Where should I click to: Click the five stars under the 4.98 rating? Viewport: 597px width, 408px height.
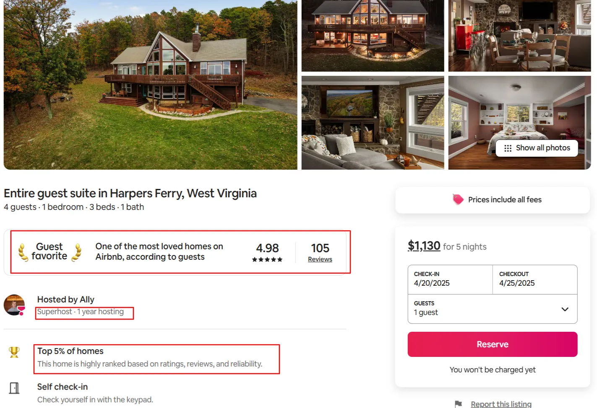267,259
